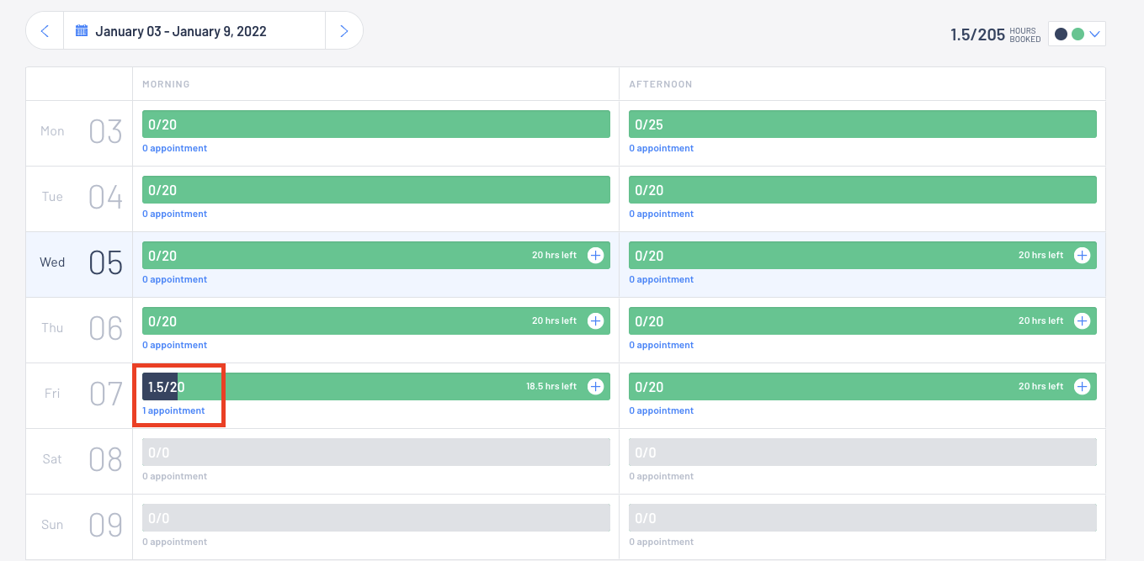Open Friday 07 afternoon 0/20 capacity bar
Viewport: 1144px width, 561px height.
pos(863,386)
